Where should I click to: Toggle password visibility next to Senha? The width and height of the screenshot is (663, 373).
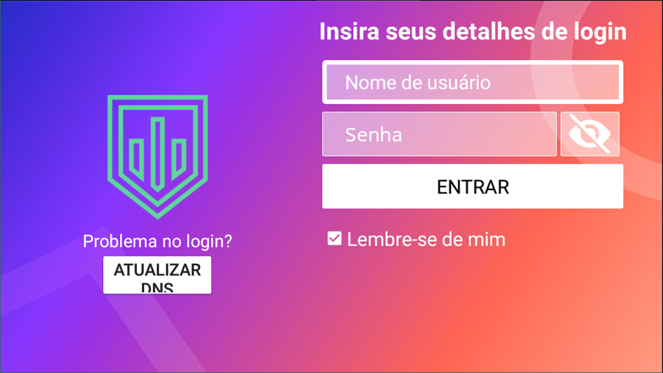(x=590, y=134)
